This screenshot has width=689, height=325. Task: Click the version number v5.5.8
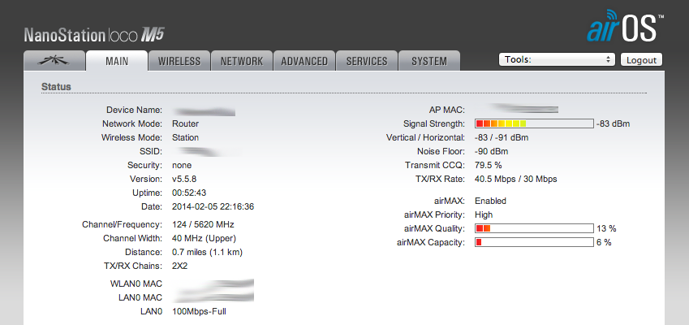(186, 179)
